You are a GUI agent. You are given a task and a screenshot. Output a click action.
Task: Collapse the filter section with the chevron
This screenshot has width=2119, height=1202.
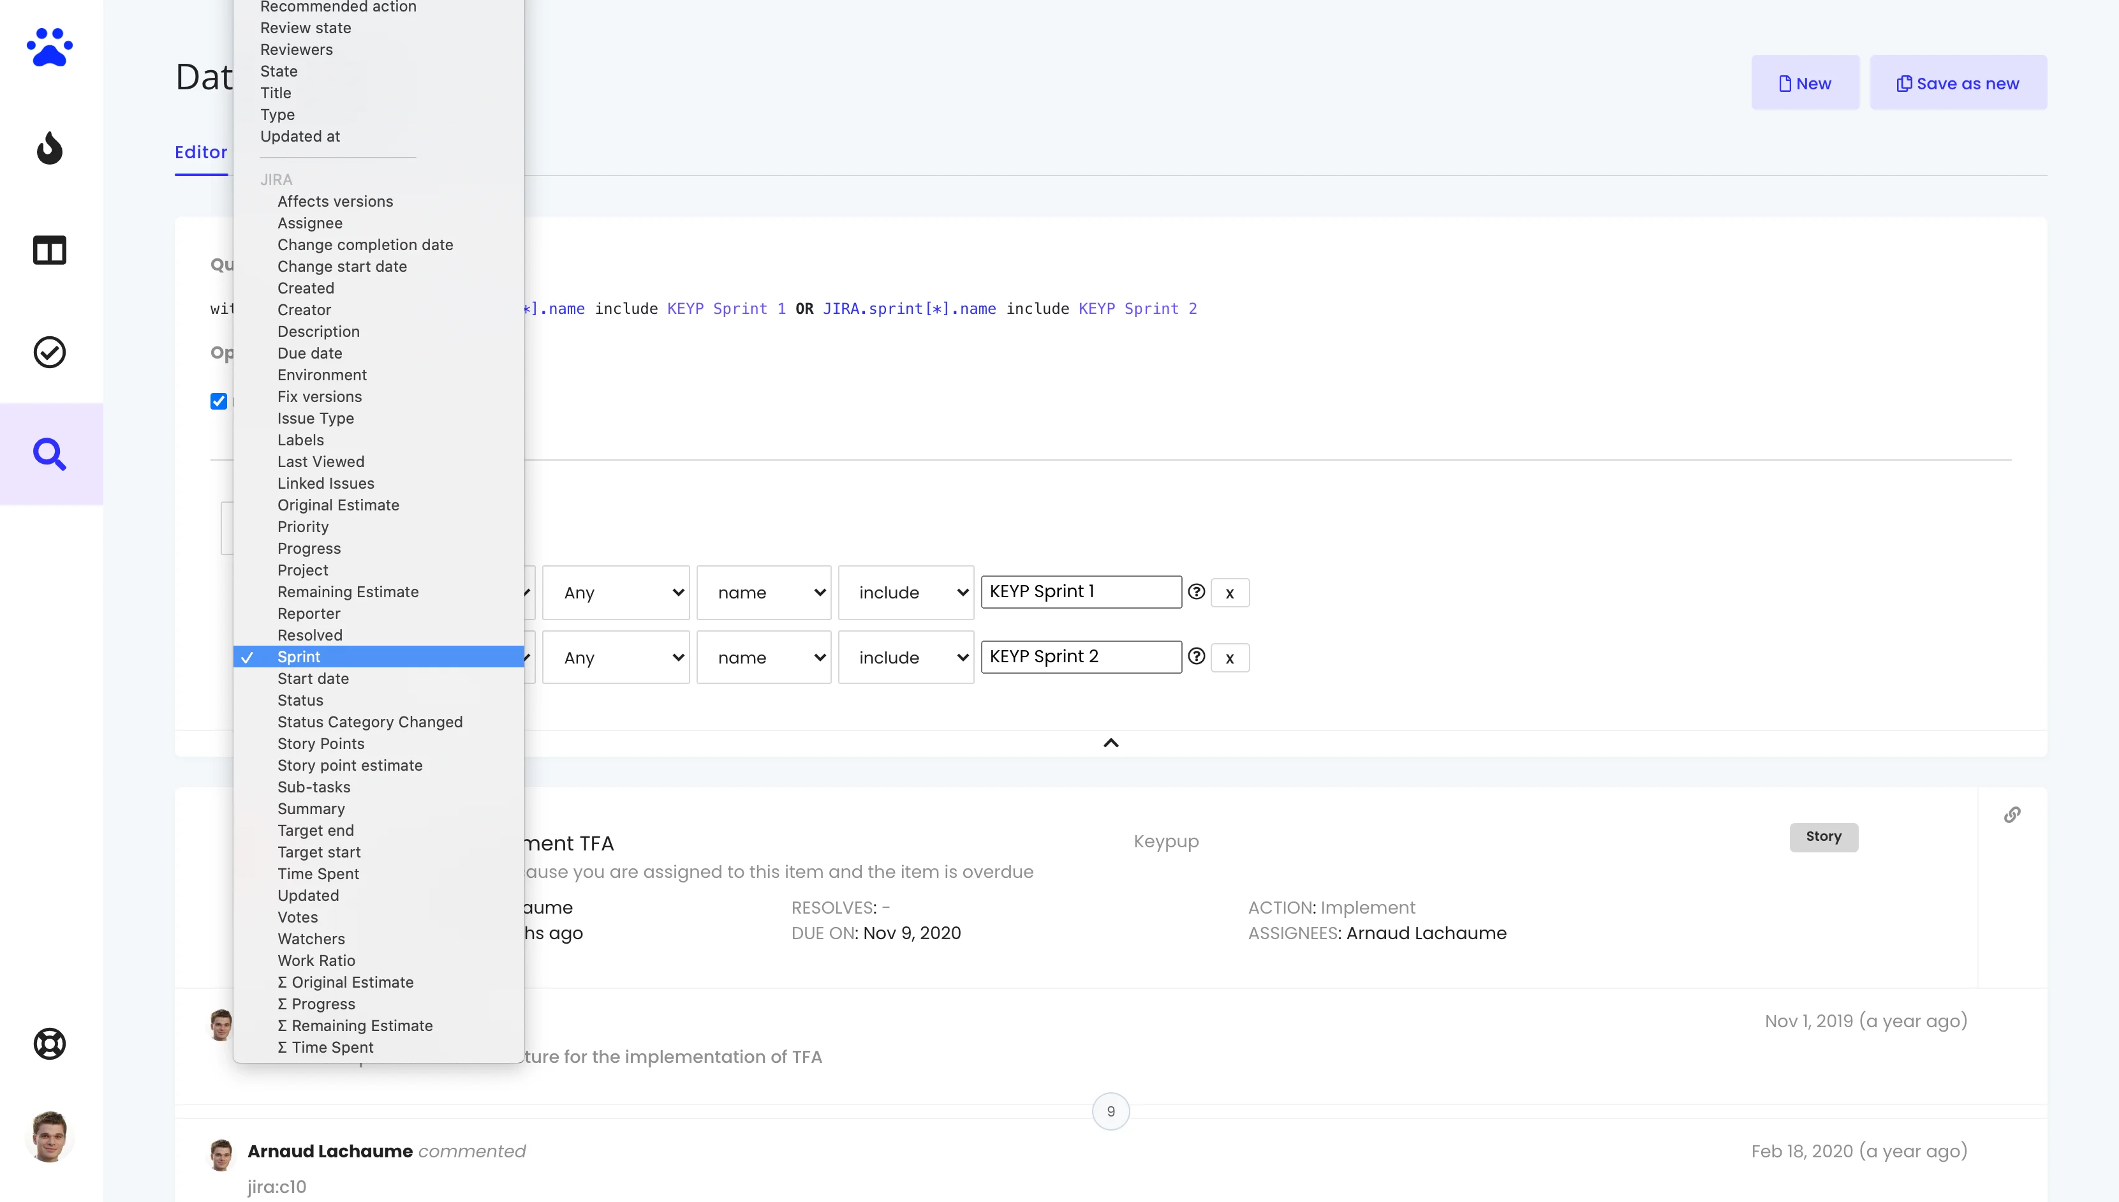(x=1111, y=742)
